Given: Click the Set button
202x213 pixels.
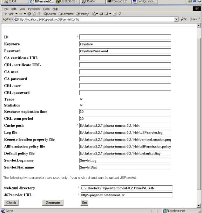Looking at the screenshot, I should point(84,202).
